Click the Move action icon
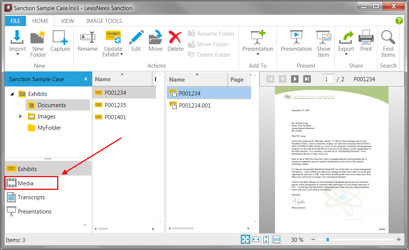This screenshot has height=250, width=409. point(155,37)
